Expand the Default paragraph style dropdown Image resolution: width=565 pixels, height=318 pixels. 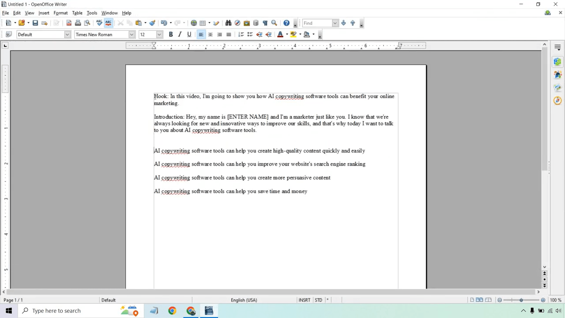pos(68,34)
